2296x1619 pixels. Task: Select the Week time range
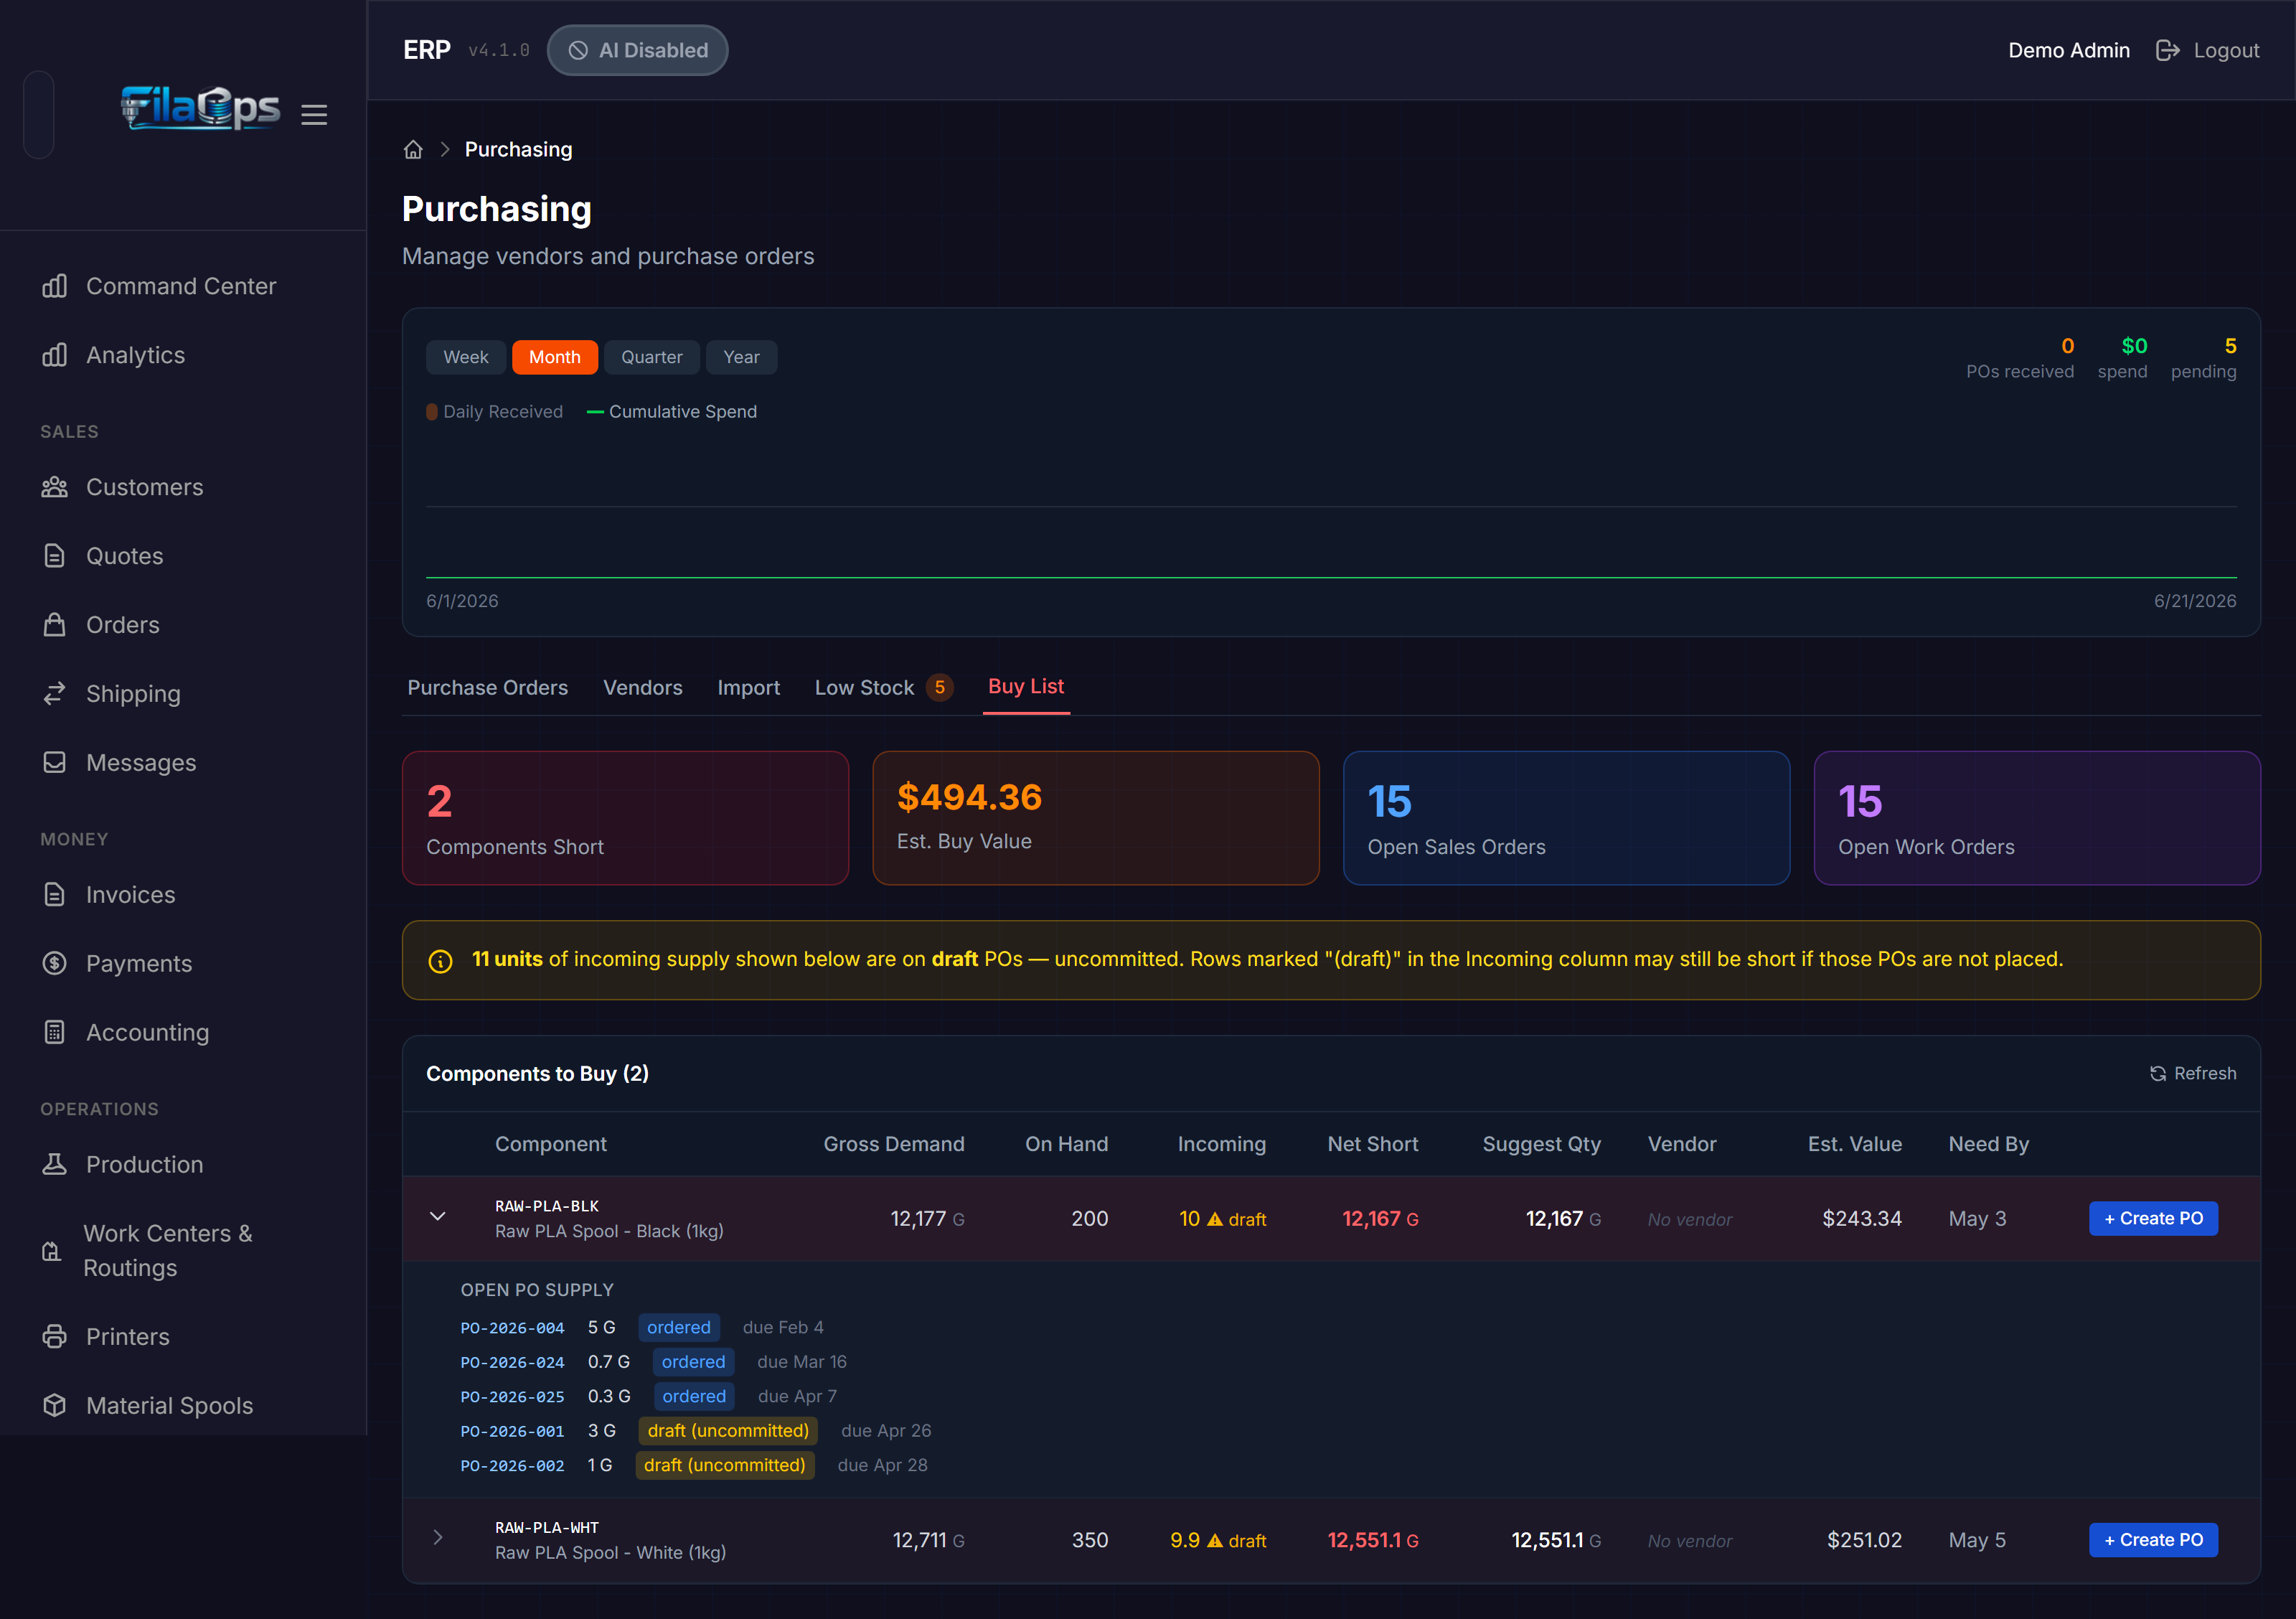tap(466, 357)
